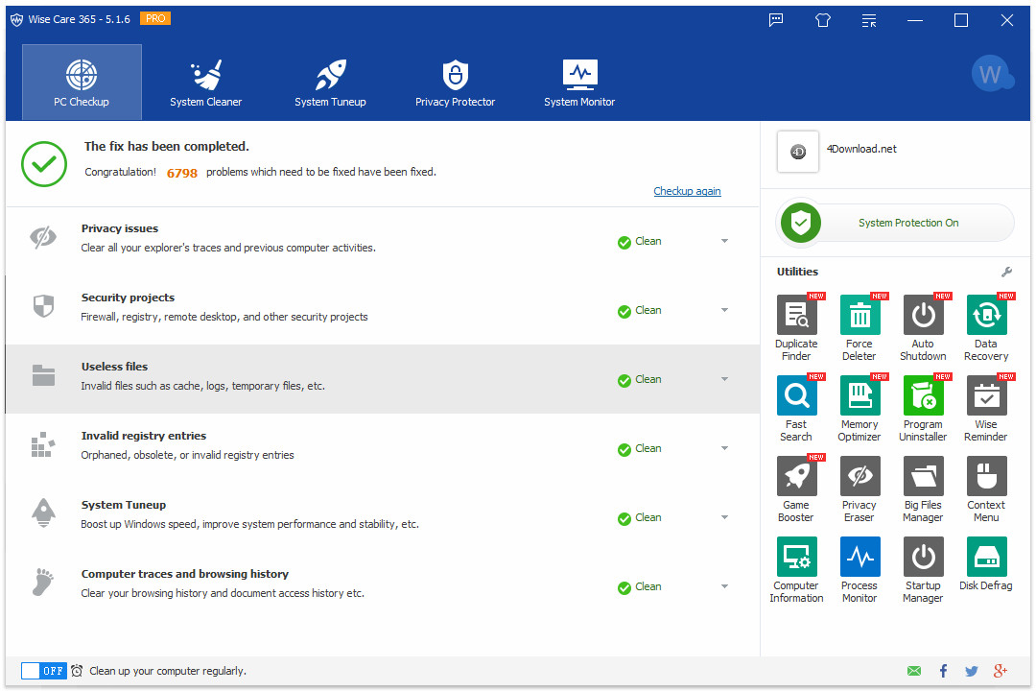Click the alarm clock schedule icon
1036x691 pixels.
coord(77,671)
